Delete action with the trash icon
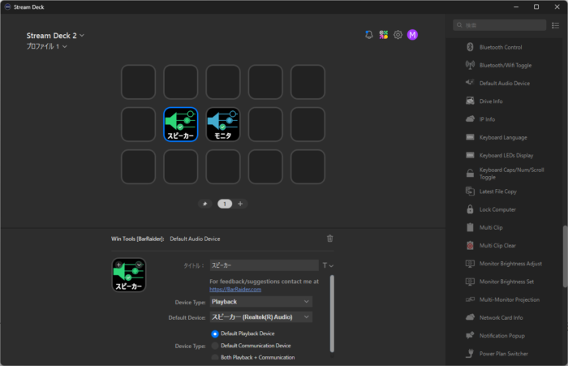The width and height of the screenshot is (568, 366). (x=329, y=239)
